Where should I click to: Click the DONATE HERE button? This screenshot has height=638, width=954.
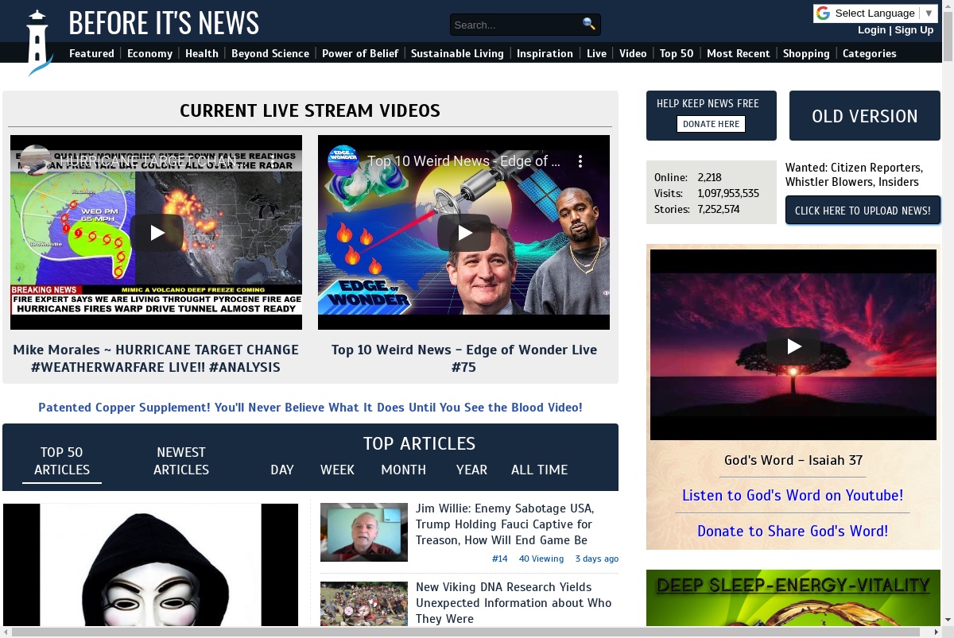click(x=711, y=124)
